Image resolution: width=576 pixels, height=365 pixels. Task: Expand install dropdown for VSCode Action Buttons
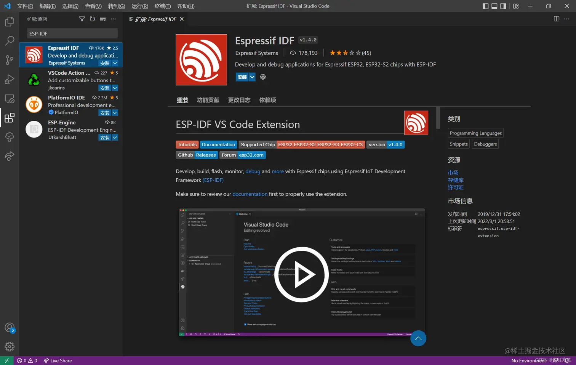[x=115, y=88]
